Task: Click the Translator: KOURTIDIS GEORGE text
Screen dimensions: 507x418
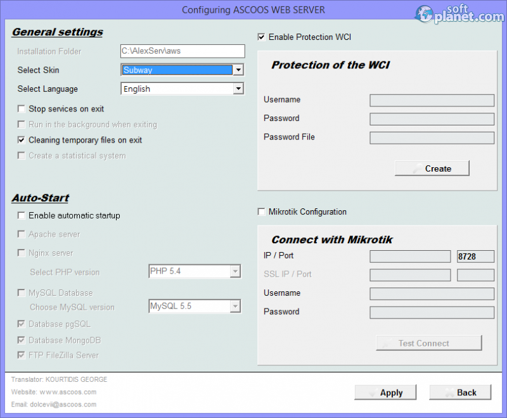Action: tap(59, 379)
